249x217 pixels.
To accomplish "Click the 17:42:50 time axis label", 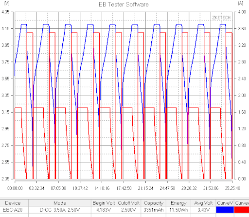I will pos(124,188).
